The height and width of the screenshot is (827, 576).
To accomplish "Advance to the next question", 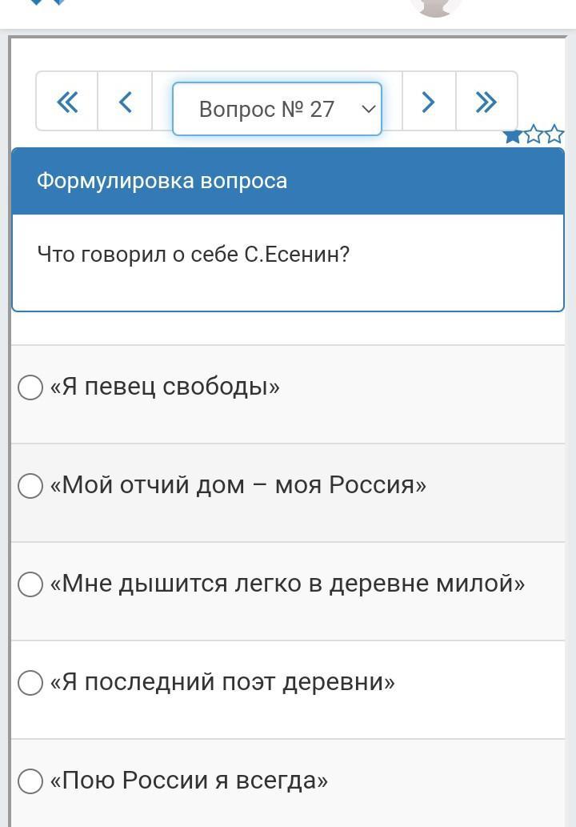I will pos(429,102).
